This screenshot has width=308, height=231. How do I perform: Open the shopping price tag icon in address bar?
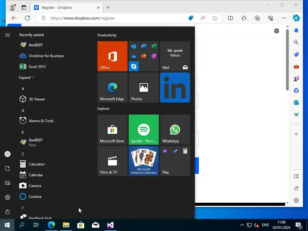[190, 18]
